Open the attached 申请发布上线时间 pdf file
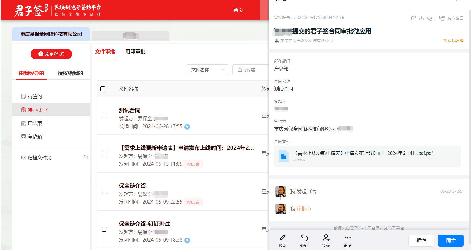This screenshot has height=250, width=471. click(367, 156)
